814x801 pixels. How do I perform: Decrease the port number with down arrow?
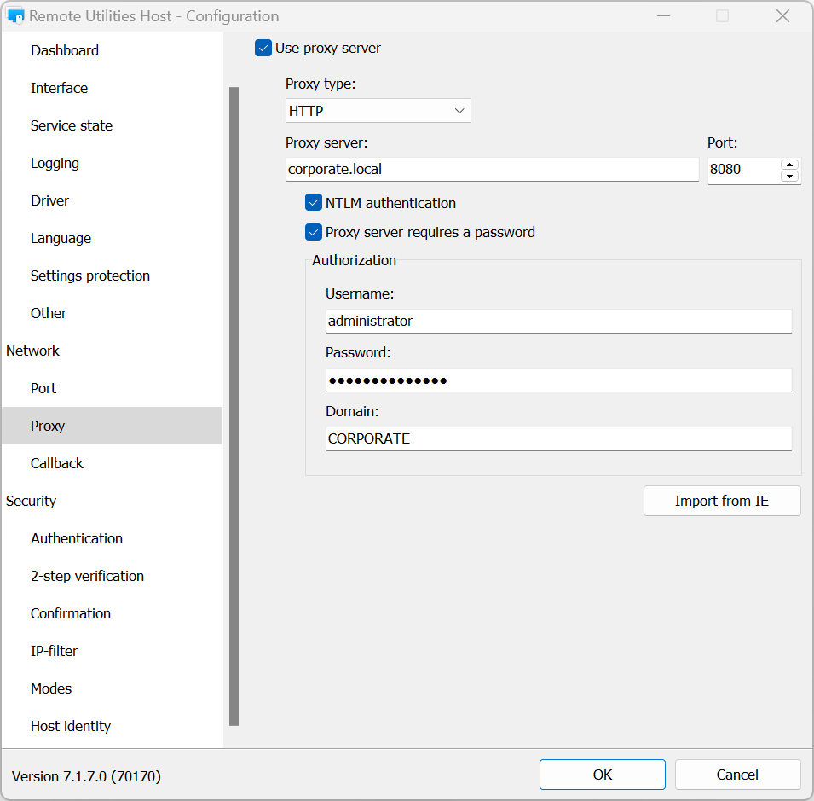pyautogui.click(x=789, y=176)
